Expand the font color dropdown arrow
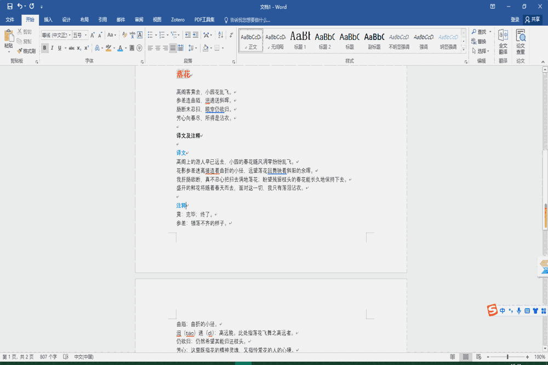 (125, 48)
